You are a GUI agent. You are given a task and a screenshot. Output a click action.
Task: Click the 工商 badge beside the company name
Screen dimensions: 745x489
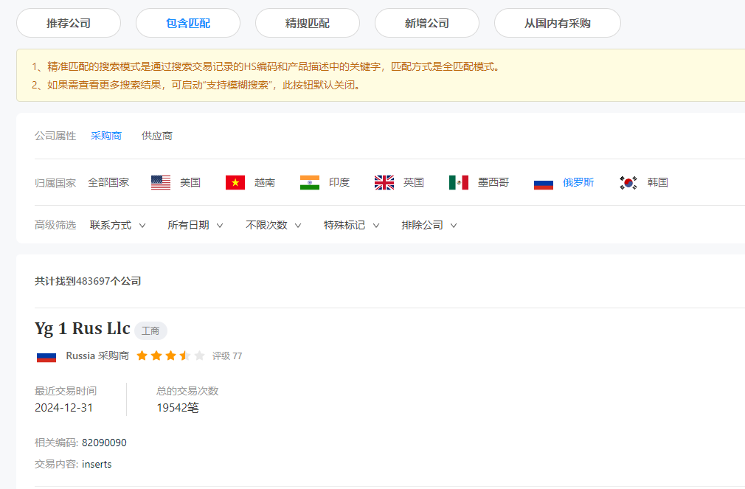(x=150, y=330)
